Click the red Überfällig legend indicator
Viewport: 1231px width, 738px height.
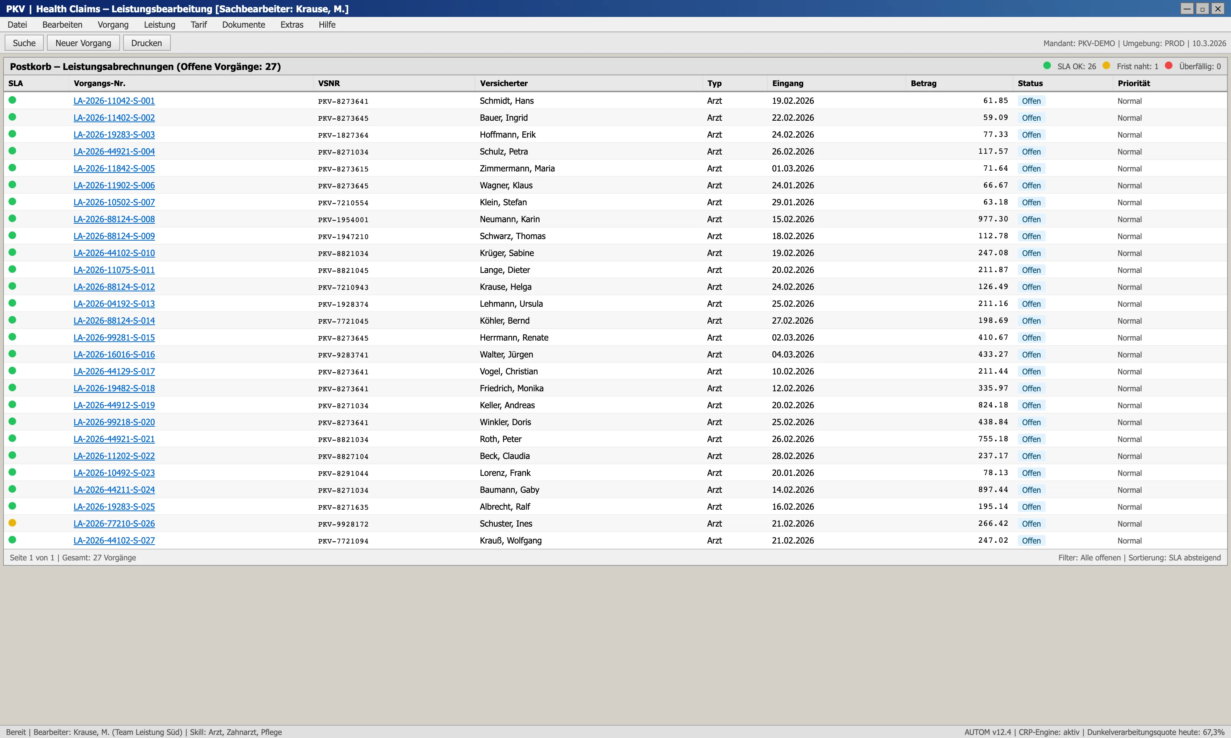point(1169,66)
